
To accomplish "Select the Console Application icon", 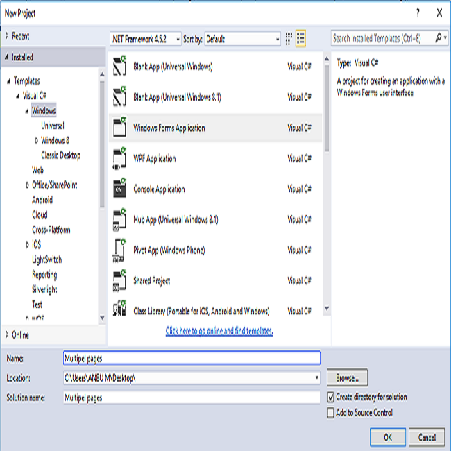I will pos(119,189).
